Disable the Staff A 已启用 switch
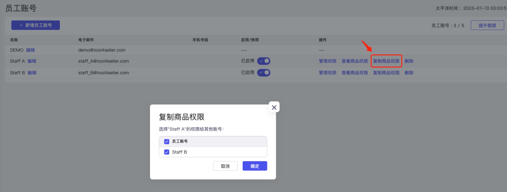The width and height of the screenshot is (507, 192). pyautogui.click(x=263, y=61)
